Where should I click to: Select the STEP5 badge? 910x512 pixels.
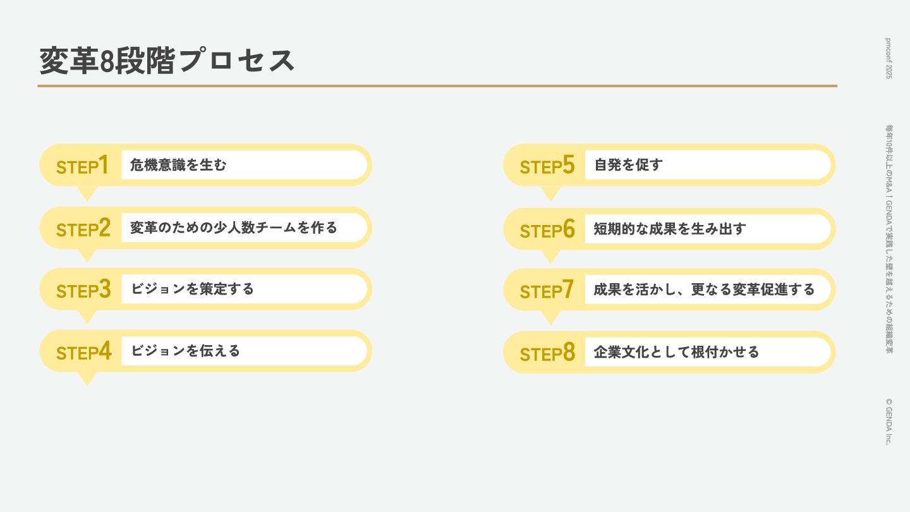pyautogui.click(x=547, y=166)
